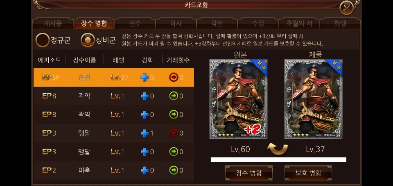Click green trade arrow in 미축 row
393x186 pixels.
(x=174, y=170)
